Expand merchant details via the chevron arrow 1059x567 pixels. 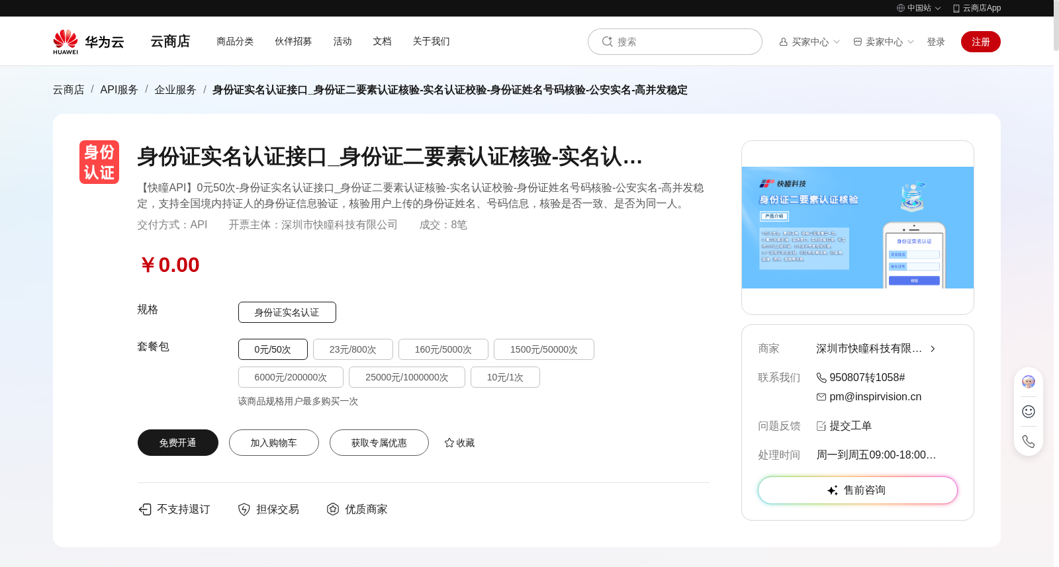click(933, 349)
